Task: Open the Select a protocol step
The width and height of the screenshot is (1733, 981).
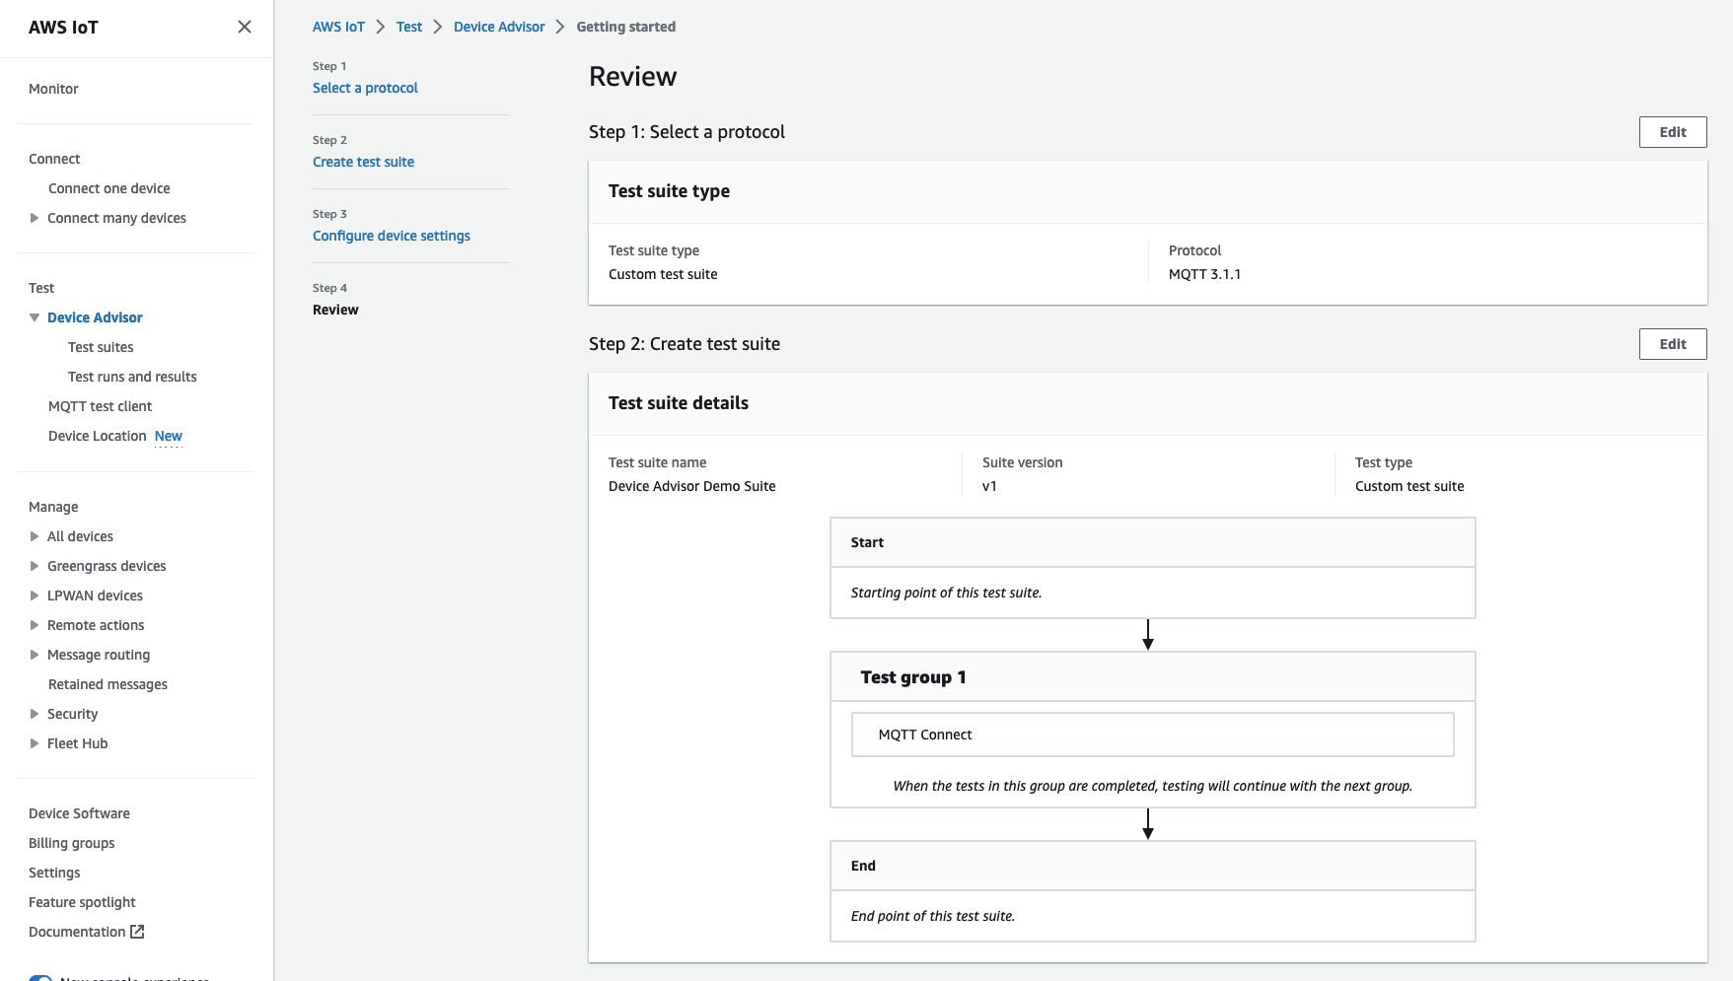Action: coord(365,88)
